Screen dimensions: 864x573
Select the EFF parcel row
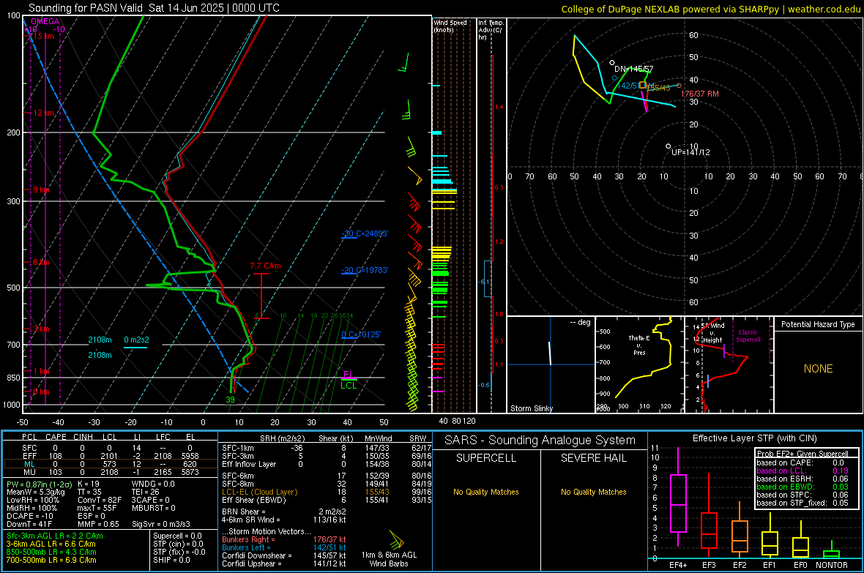[111, 456]
